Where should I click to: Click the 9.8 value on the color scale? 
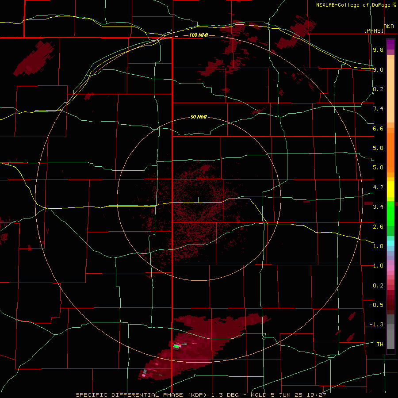378,50
